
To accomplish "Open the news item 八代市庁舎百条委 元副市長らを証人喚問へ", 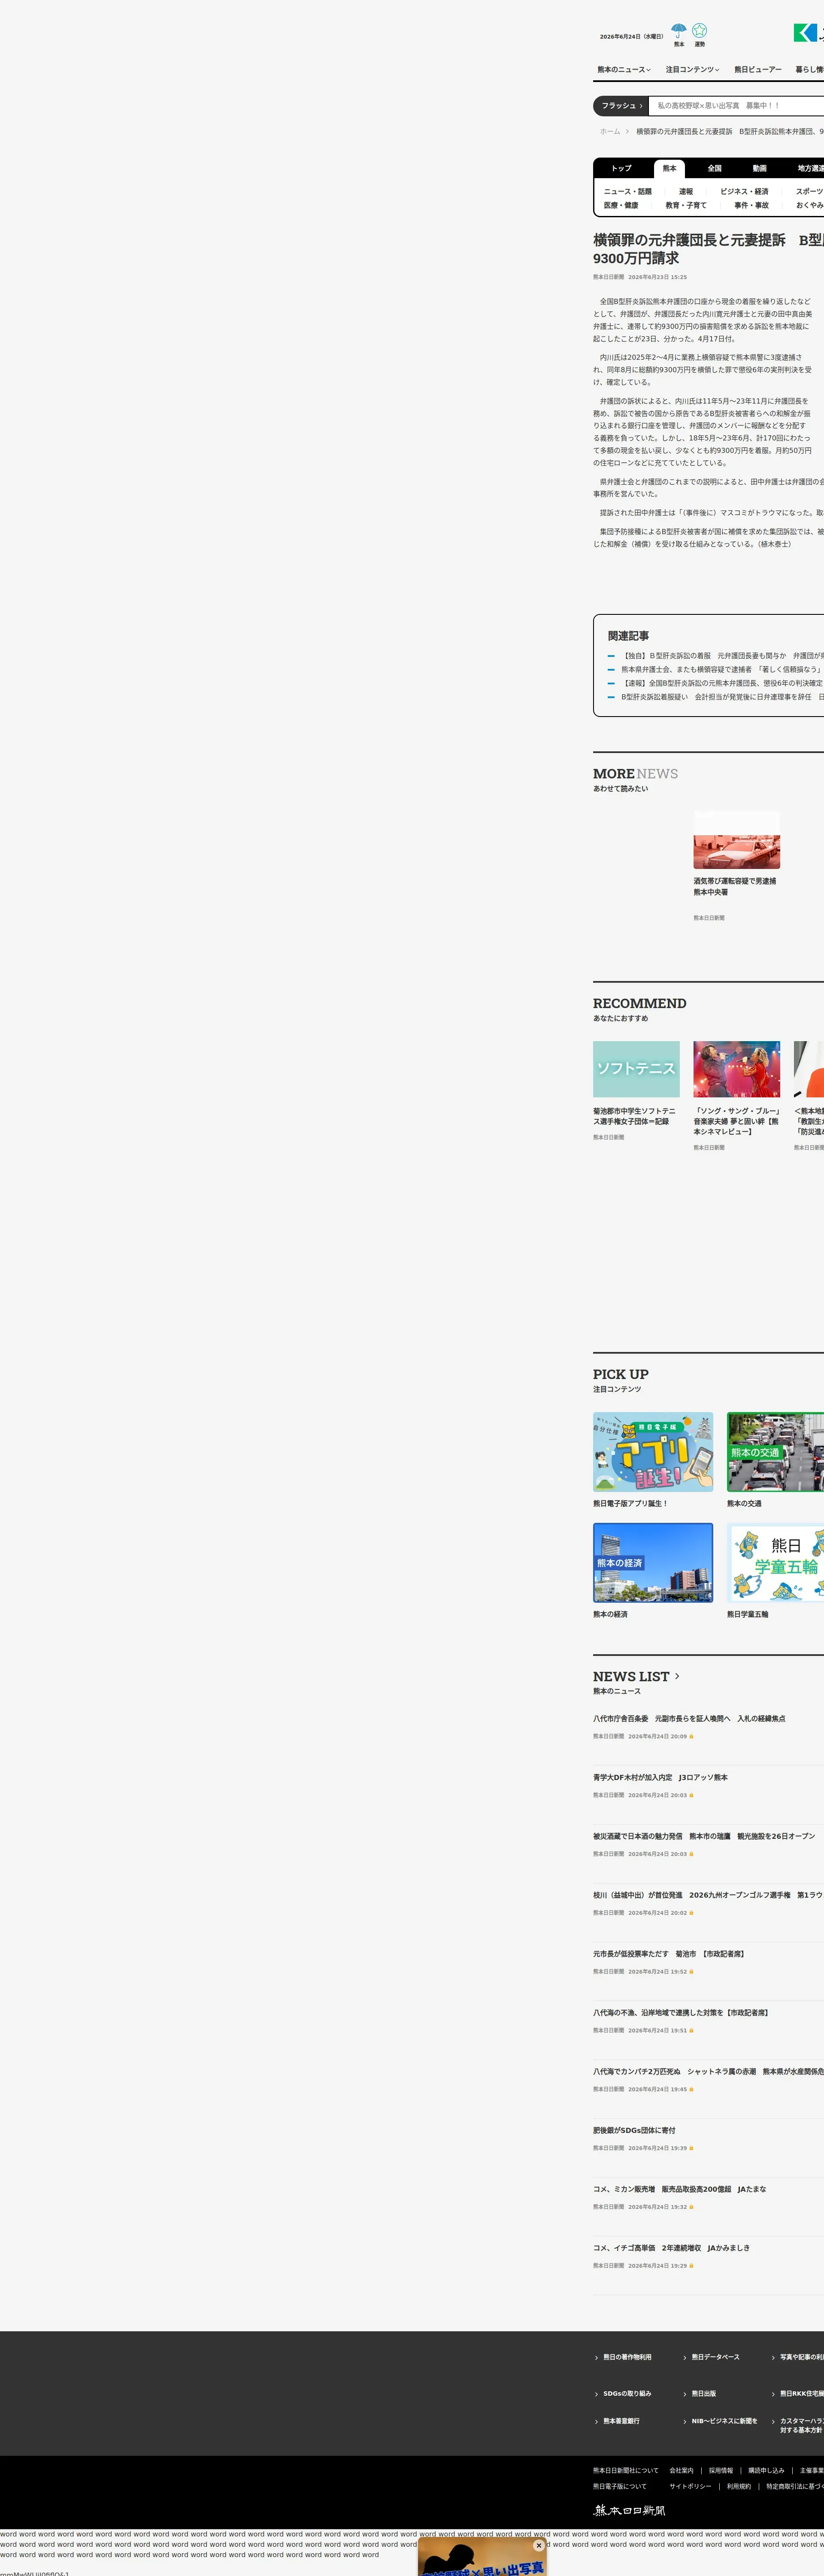I will [689, 1719].
